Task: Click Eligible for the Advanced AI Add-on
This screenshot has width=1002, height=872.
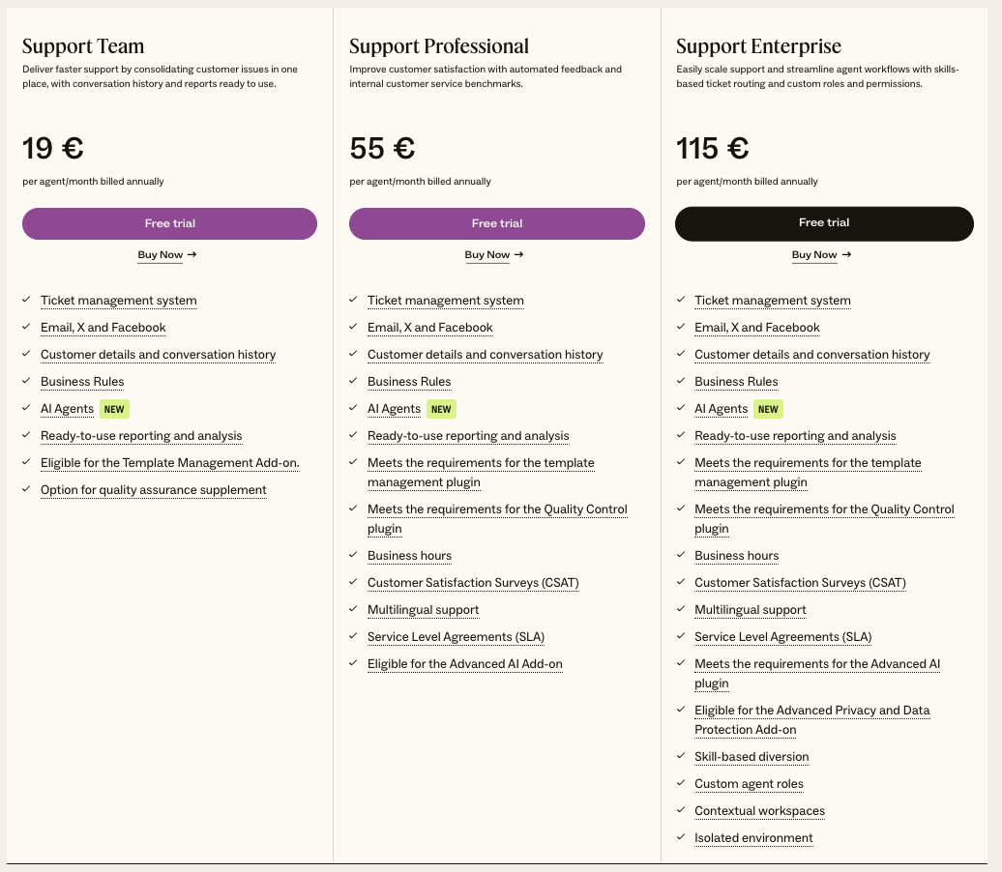Action: (464, 664)
